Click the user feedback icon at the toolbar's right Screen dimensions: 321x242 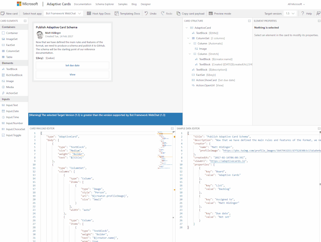coord(318,13)
